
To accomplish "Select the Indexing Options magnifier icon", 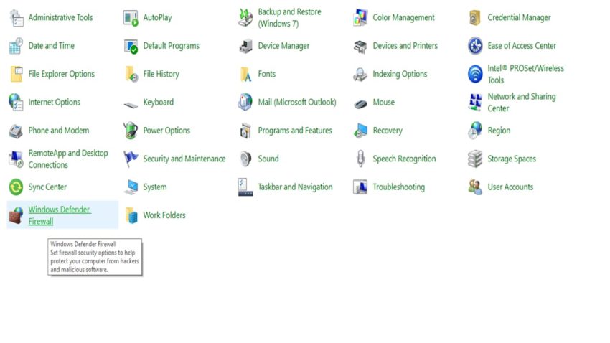I will [360, 74].
